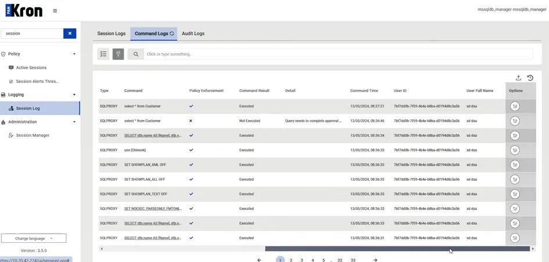Click the 'SET SHOWPLAN_XML OFF' command cell
This screenshot has height=262, width=549.
point(145,165)
